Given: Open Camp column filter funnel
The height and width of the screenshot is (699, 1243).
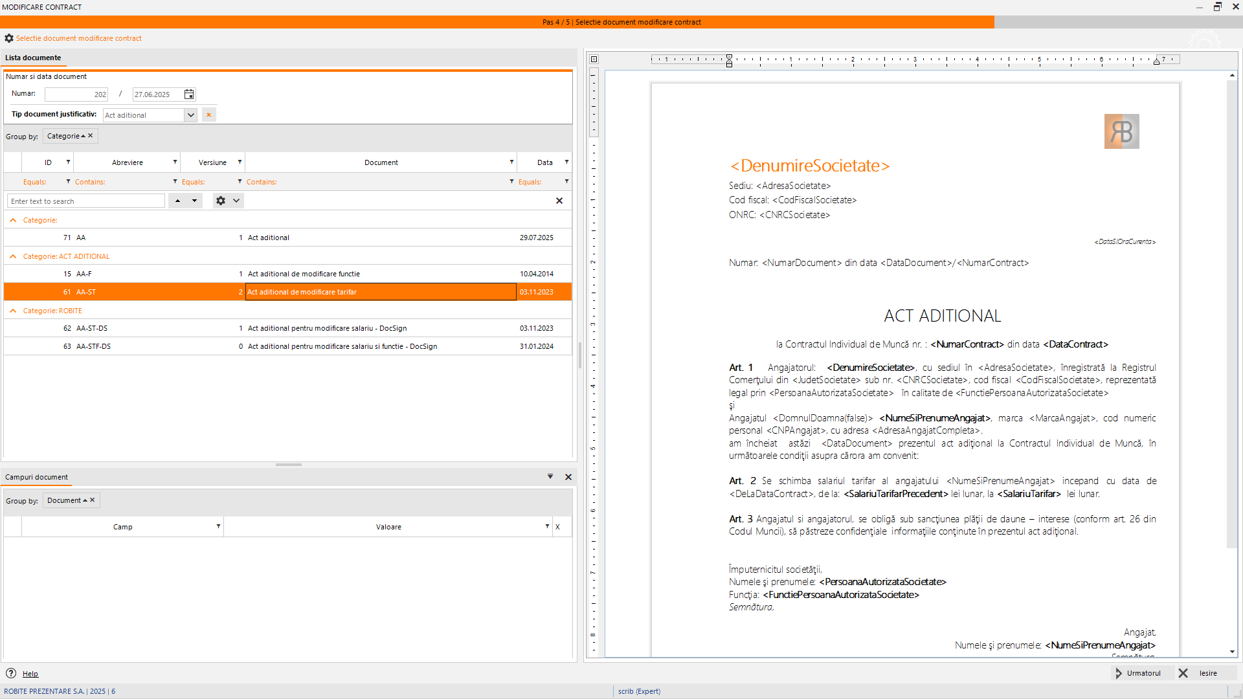Looking at the screenshot, I should pos(218,526).
